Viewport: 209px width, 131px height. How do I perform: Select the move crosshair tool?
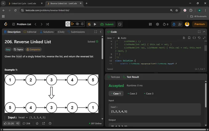click(68, 24)
